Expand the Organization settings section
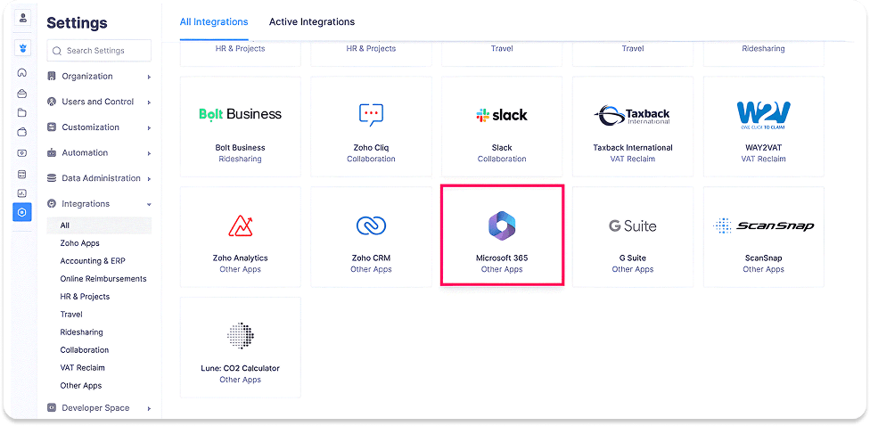 pos(98,77)
